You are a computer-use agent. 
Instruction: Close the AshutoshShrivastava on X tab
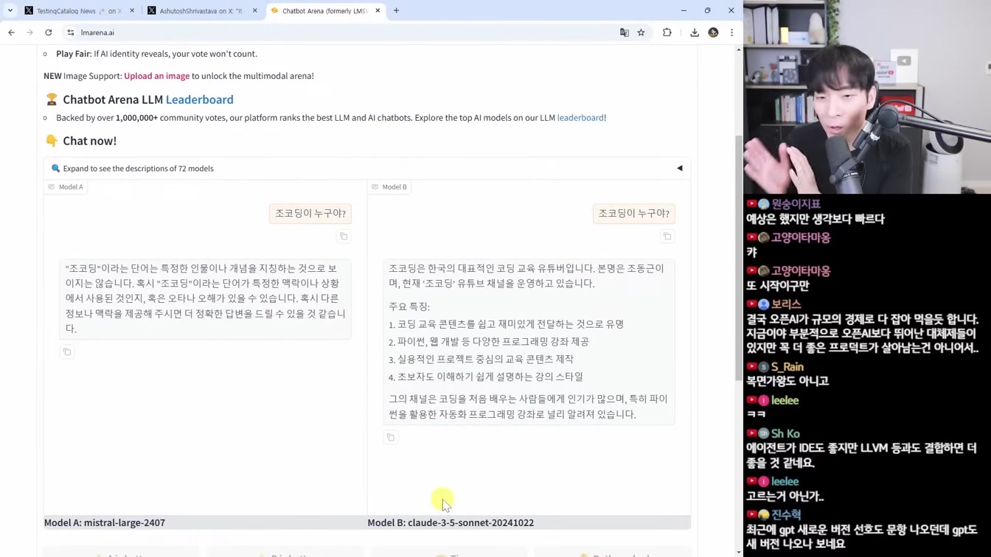pyautogui.click(x=255, y=11)
